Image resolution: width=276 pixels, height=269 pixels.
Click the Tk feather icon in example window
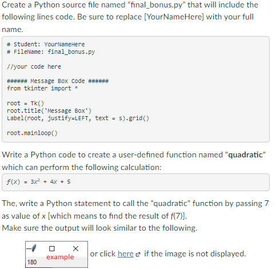[x=34, y=248]
